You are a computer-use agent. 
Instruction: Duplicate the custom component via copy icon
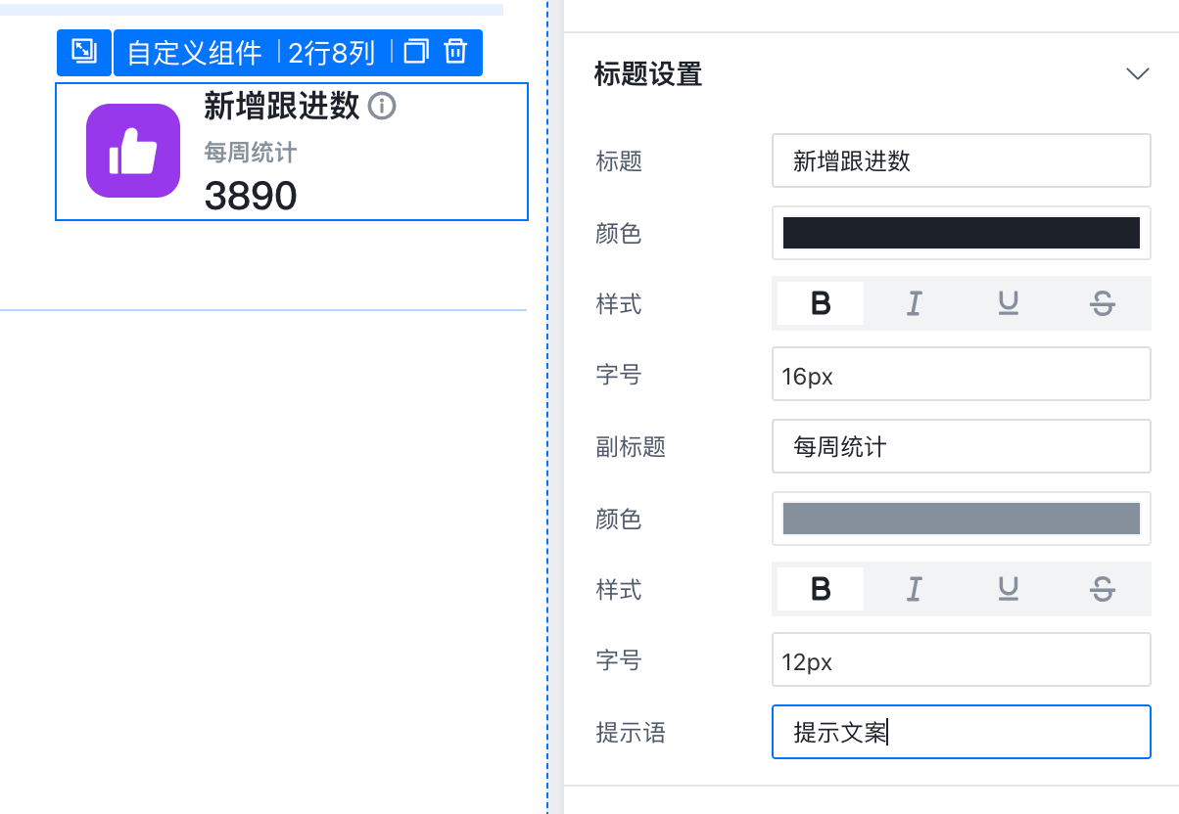click(x=416, y=52)
